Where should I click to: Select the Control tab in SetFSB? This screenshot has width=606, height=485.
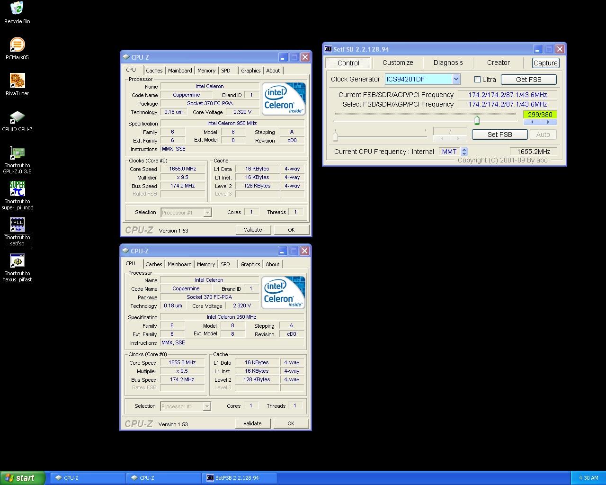pyautogui.click(x=348, y=63)
